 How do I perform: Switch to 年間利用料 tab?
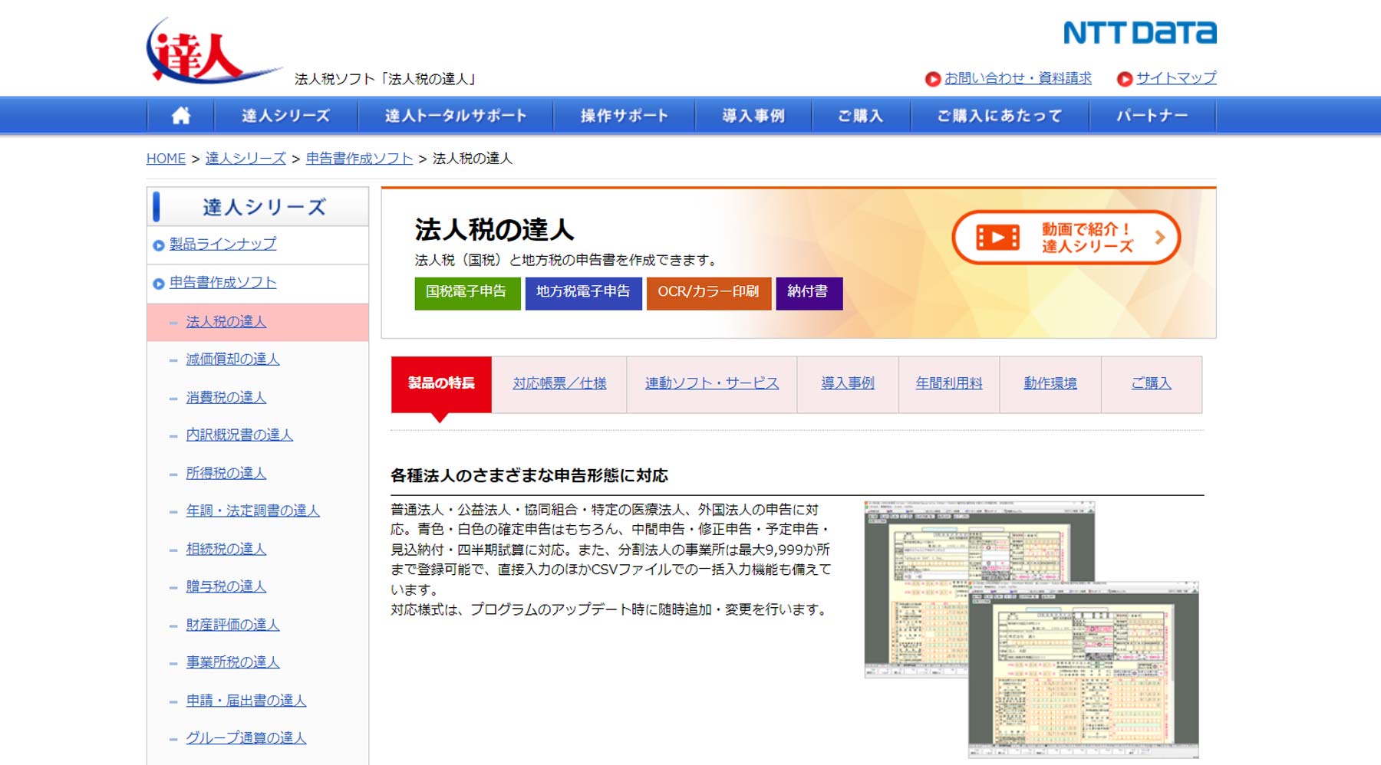[x=949, y=383]
